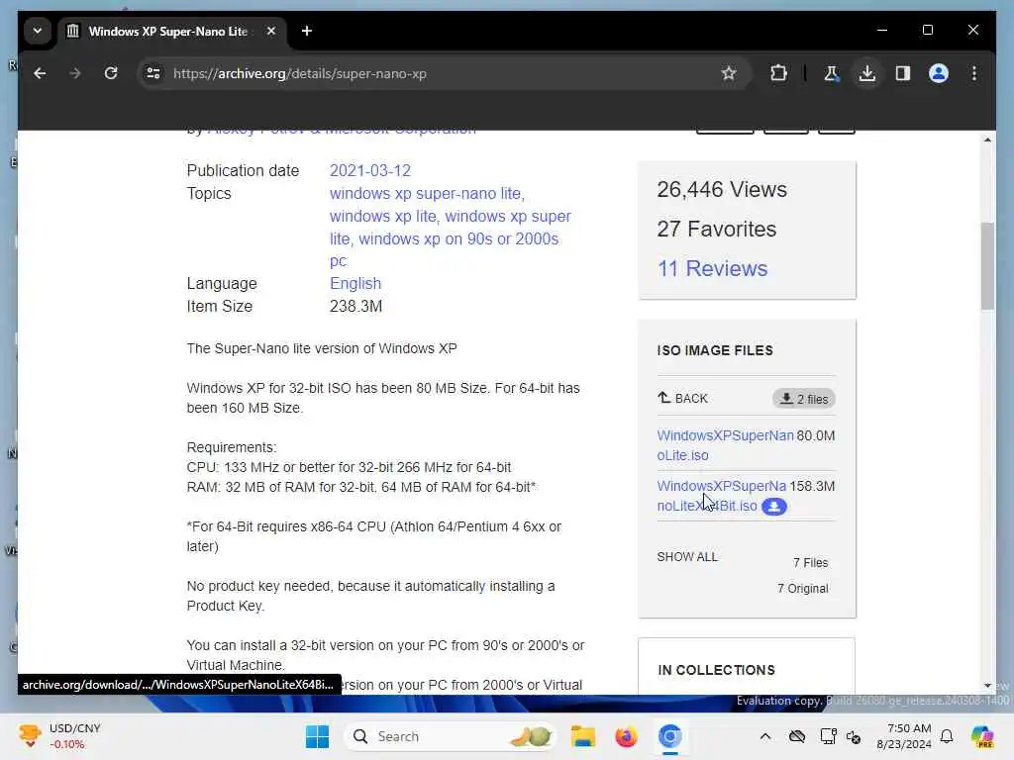Open the 'windows xp super-nano lite' topic link
The width and height of the screenshot is (1014, 760).
427,193
